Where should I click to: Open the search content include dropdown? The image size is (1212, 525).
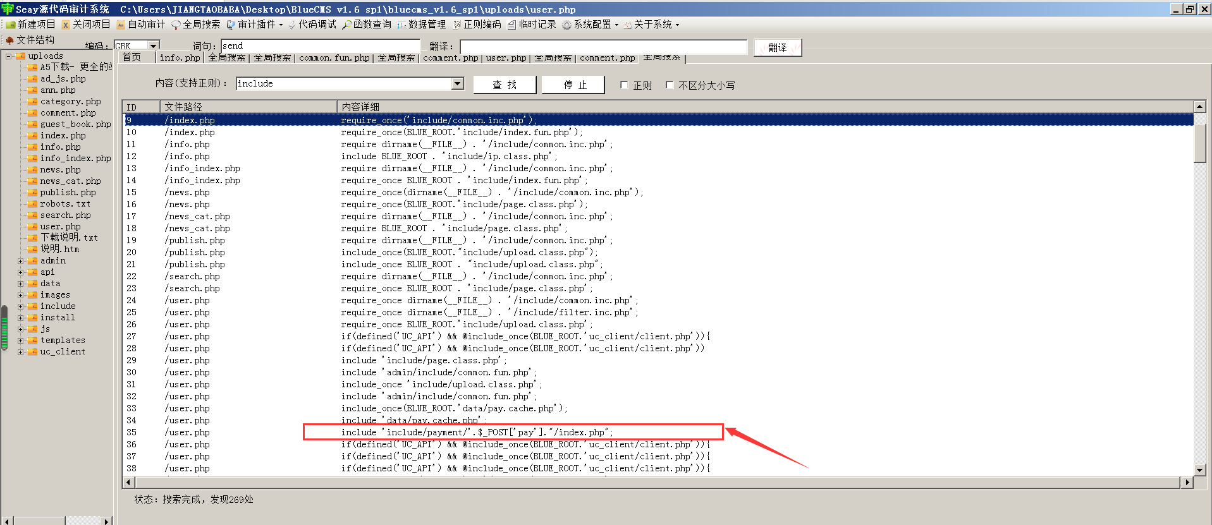(458, 83)
